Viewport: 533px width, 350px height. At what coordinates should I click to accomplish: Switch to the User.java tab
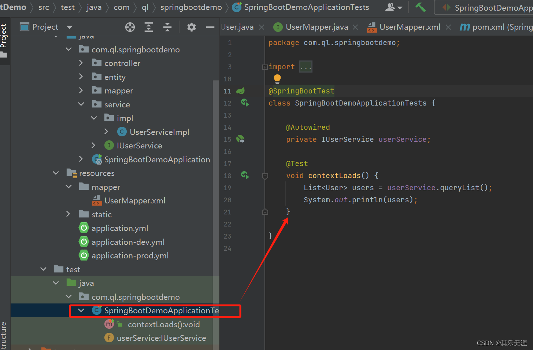[238, 27]
